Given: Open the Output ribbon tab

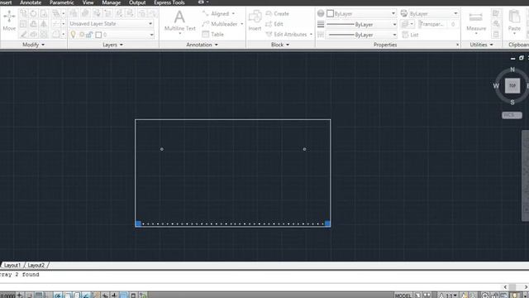Looking at the screenshot, I should 137,2.
